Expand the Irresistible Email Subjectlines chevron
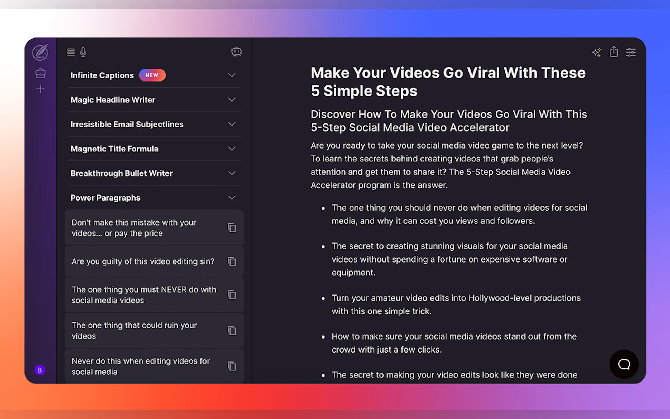The image size is (670, 419). coord(232,124)
